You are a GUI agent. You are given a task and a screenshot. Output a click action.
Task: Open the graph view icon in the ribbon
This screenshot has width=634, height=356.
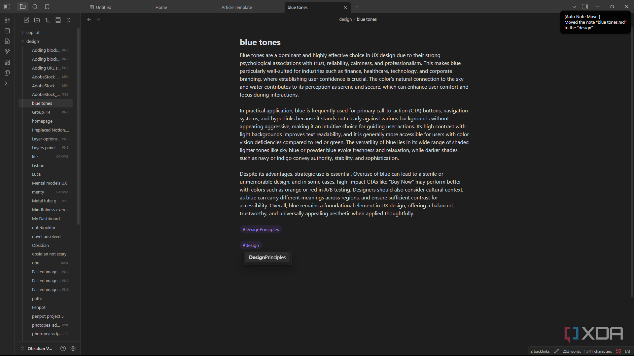7,52
